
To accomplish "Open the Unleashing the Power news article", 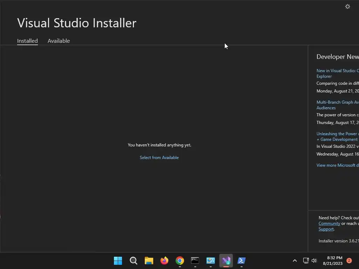I will (338, 137).
